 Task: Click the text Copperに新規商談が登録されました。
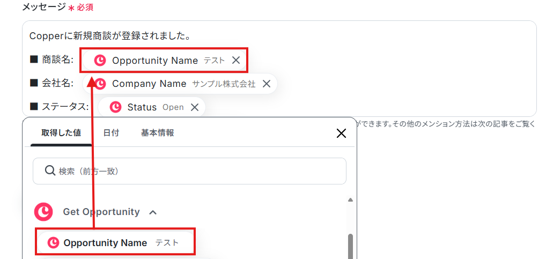tap(110, 36)
